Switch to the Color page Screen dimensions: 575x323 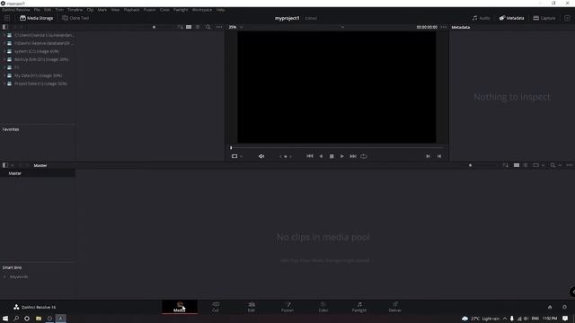323,307
